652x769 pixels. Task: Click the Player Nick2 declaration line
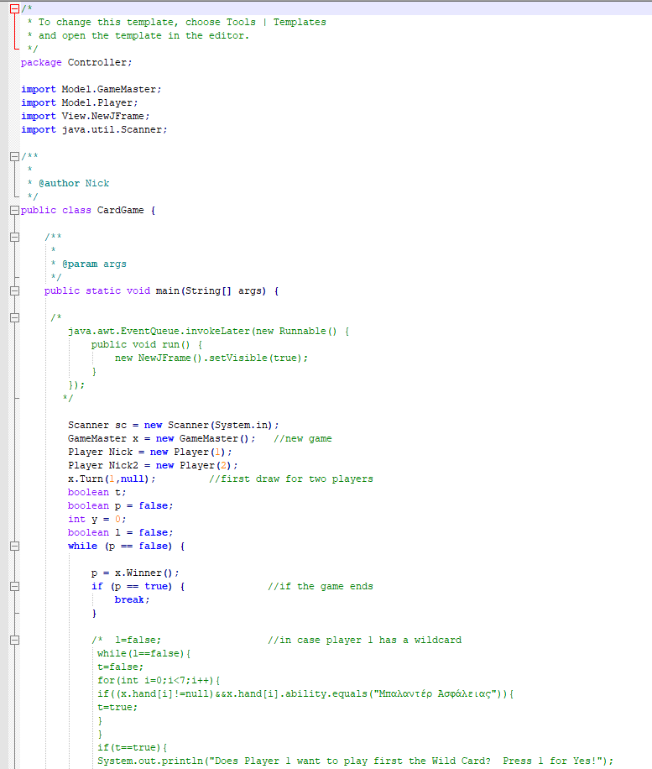tap(153, 465)
